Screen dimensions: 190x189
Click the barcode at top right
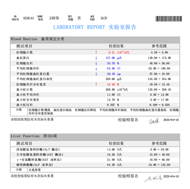pyautogui.click(x=169, y=19)
